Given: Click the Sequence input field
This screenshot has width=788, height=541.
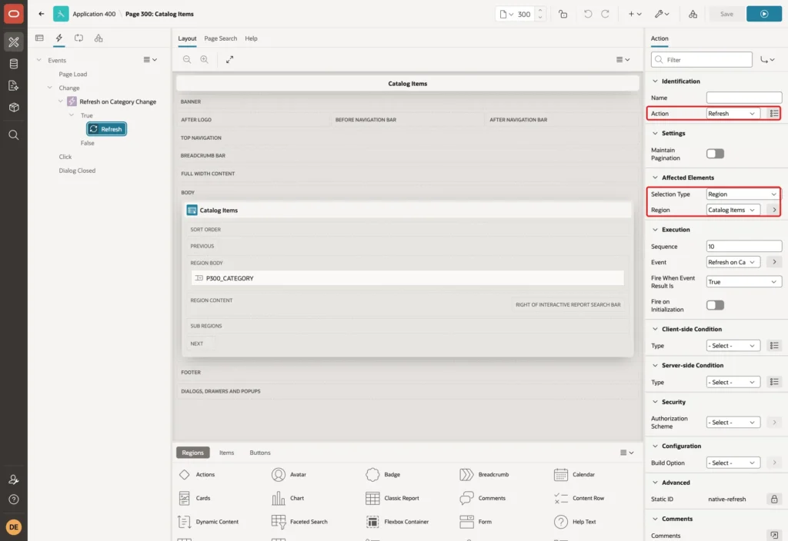Looking at the screenshot, I should click(x=744, y=247).
